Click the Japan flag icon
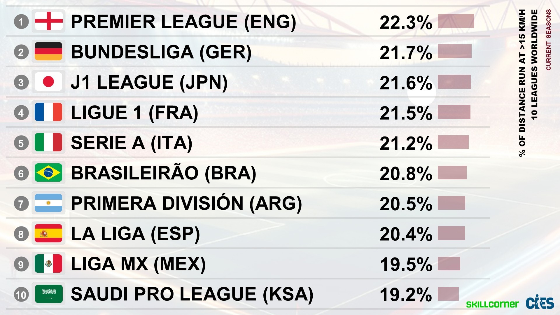 tap(48, 82)
